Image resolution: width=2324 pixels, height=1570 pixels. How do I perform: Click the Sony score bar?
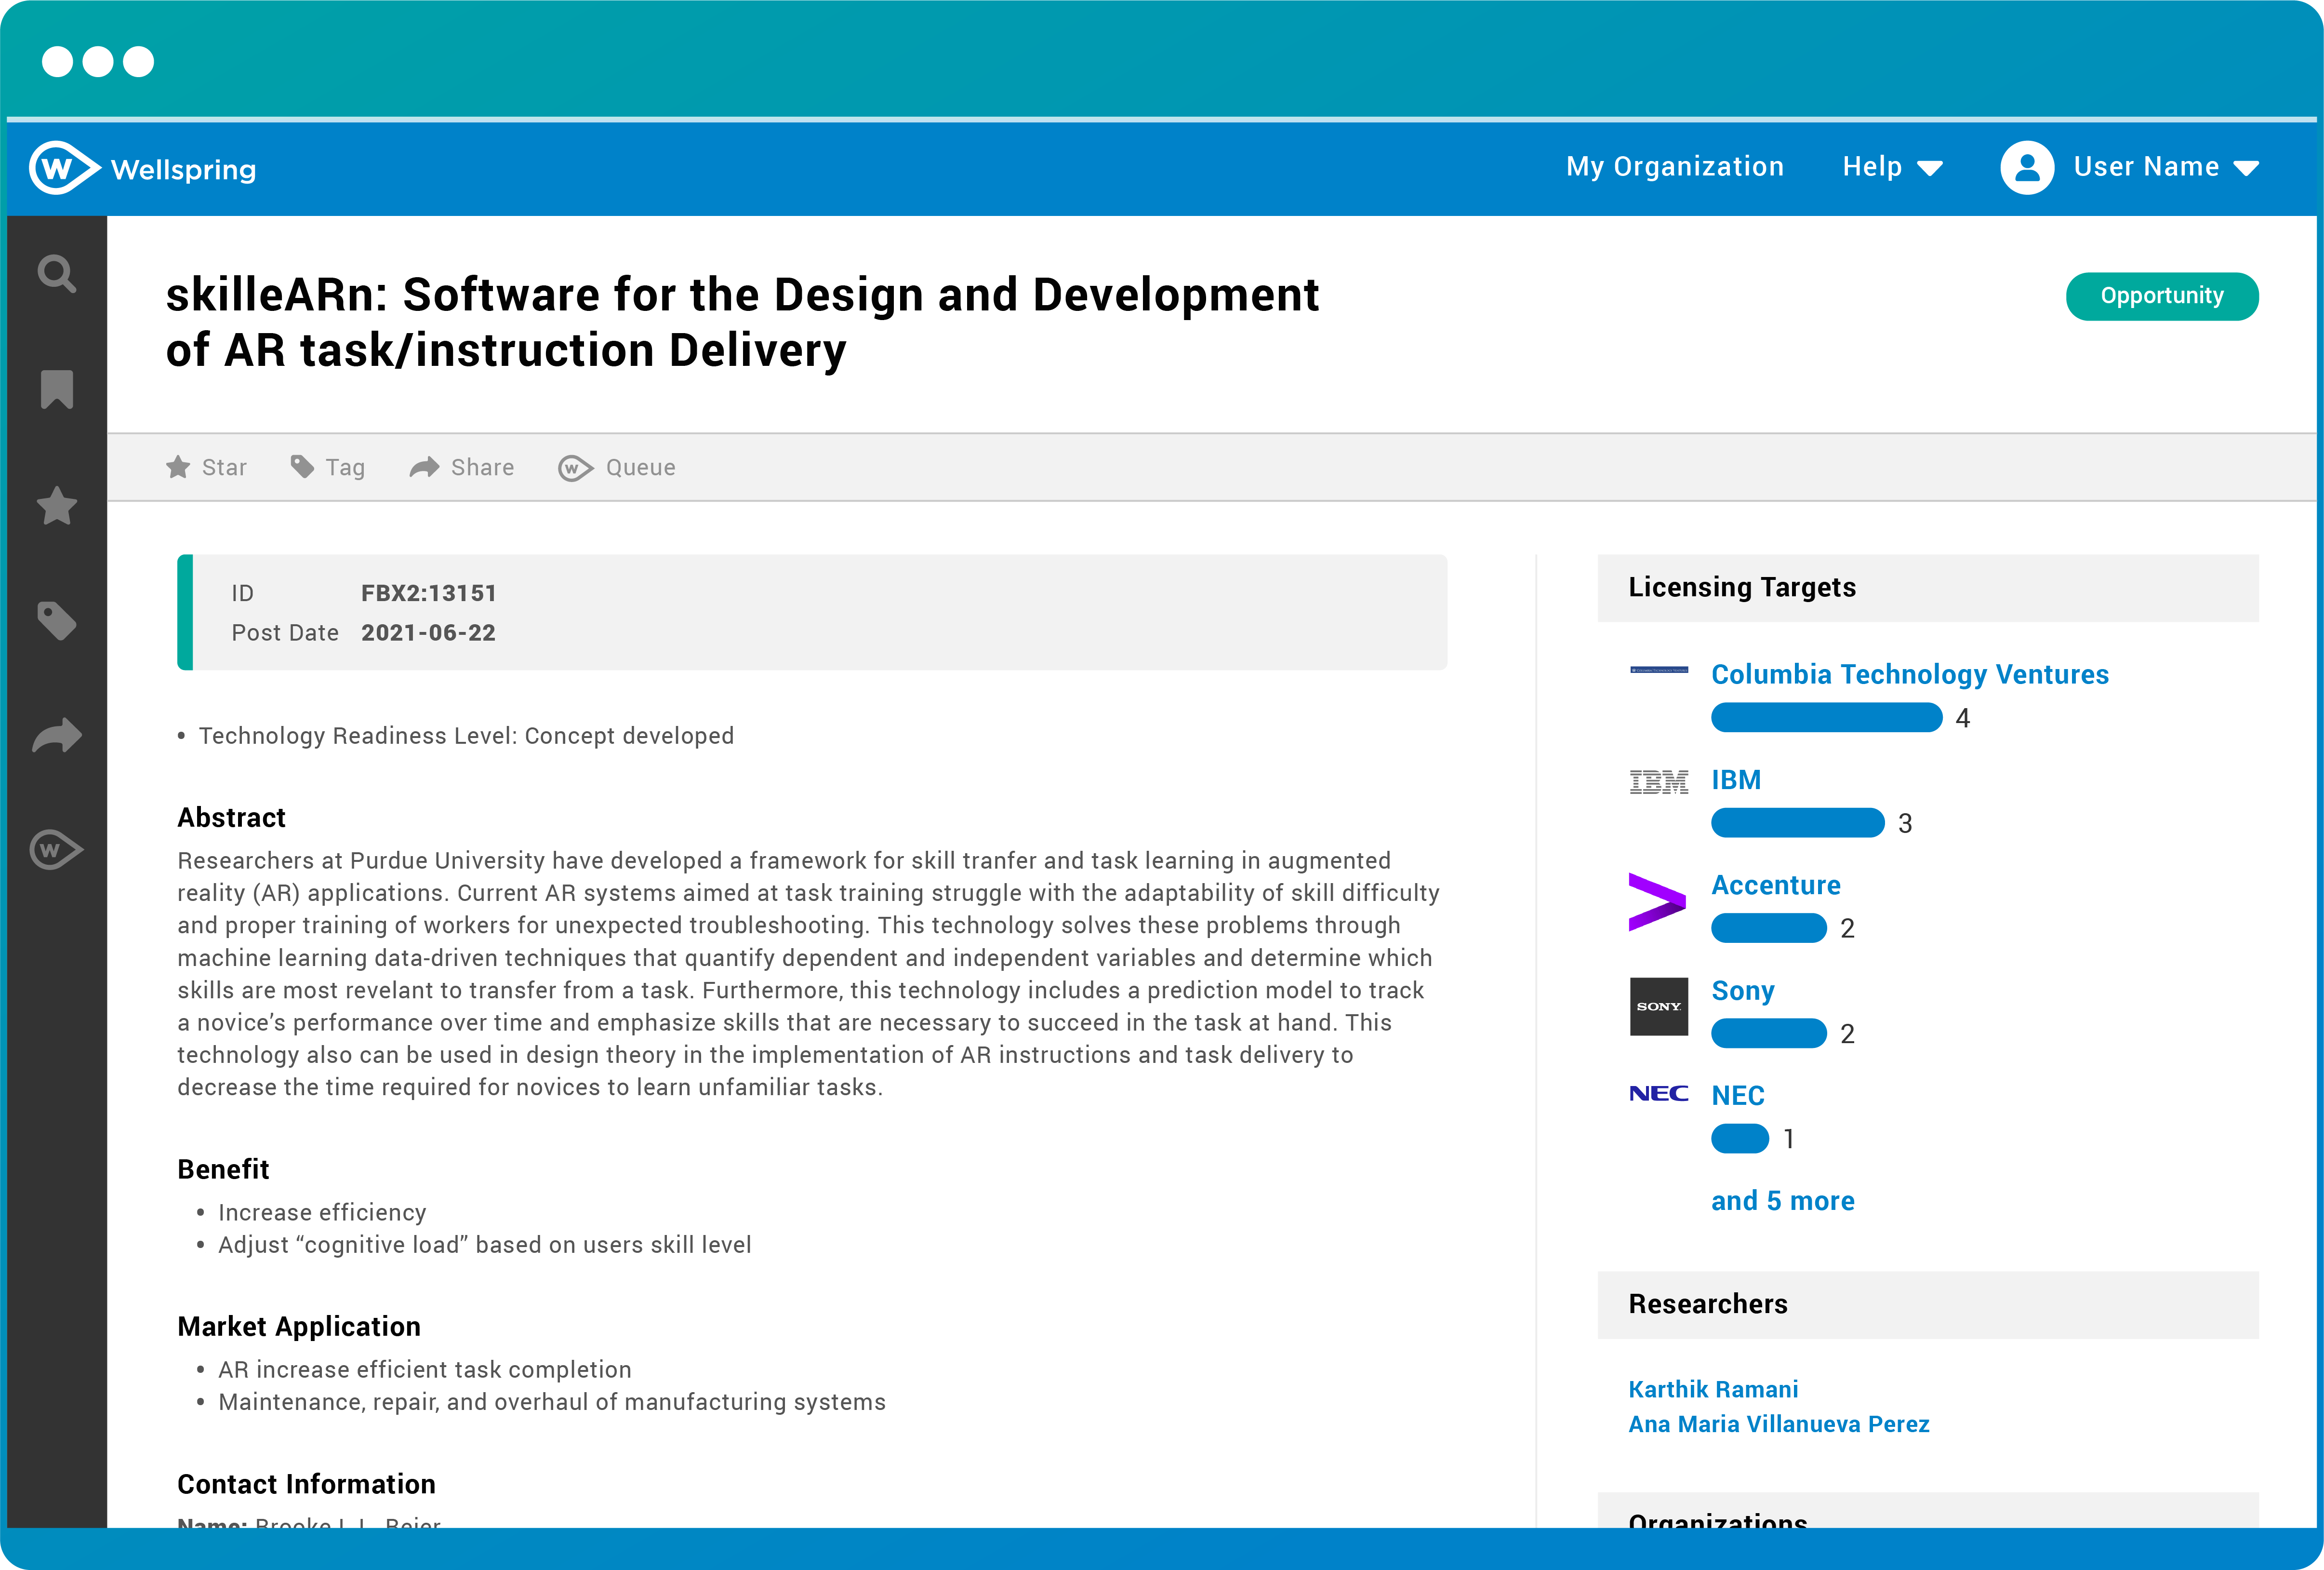(1769, 1033)
